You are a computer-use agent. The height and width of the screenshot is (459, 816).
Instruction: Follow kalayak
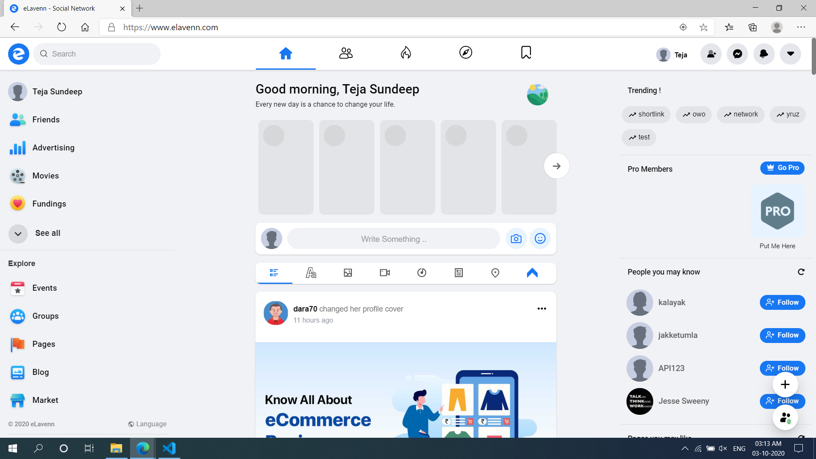point(782,303)
